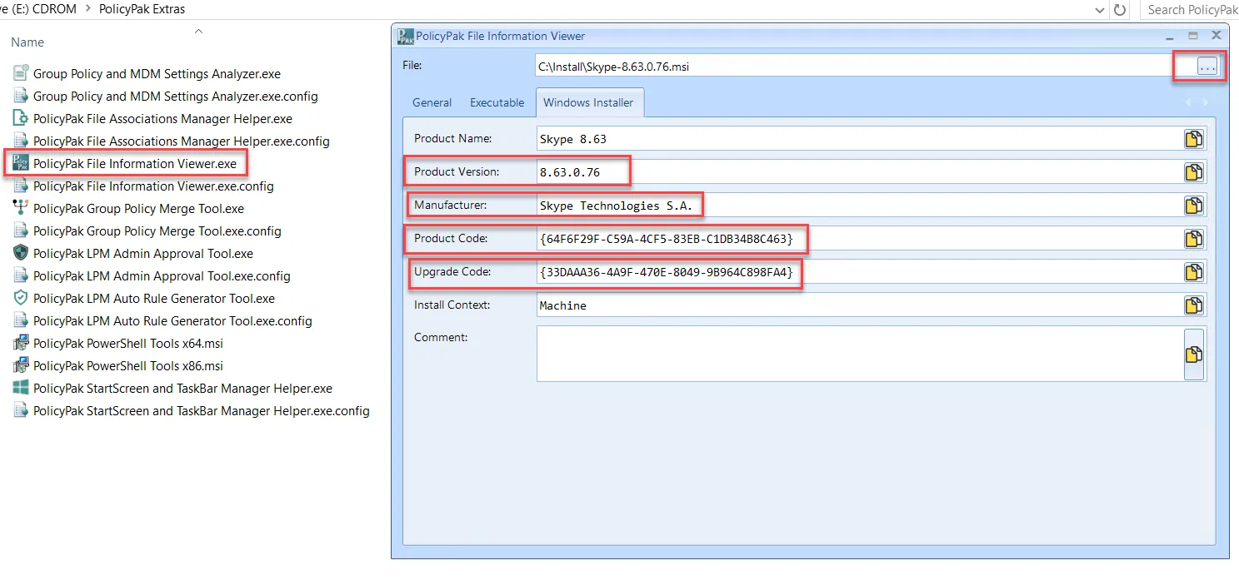Copy the Manufacturer value

tap(1194, 205)
